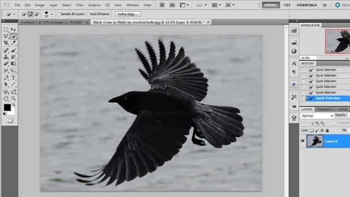Open the Select menu

67,5
